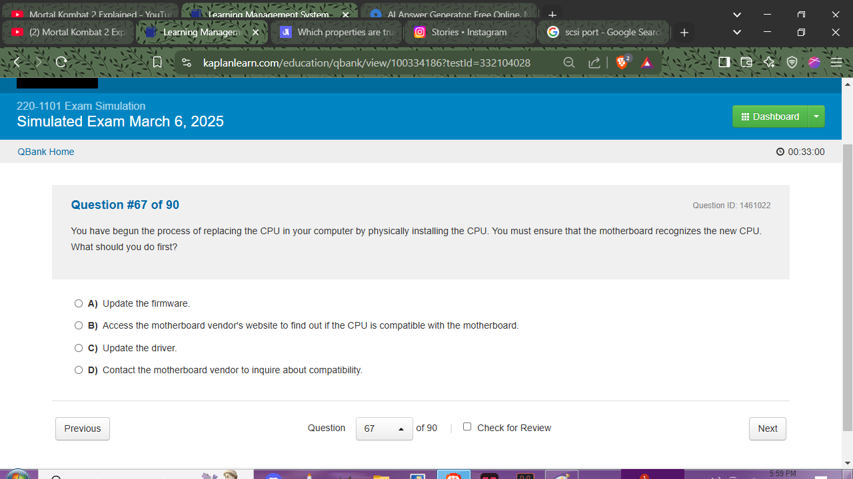
Task: Click the browser forward arrow
Action: [39, 63]
